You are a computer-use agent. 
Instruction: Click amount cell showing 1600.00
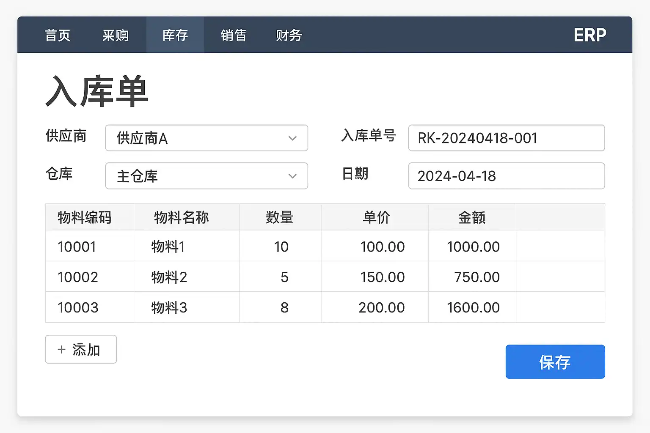click(x=473, y=307)
